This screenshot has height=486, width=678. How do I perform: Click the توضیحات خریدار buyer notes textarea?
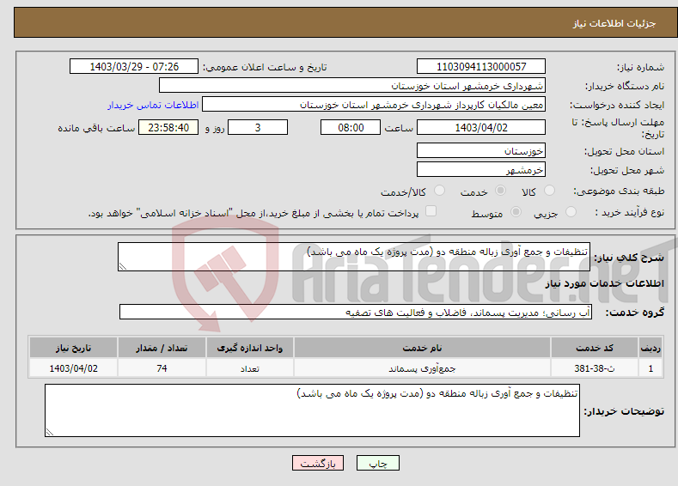pyautogui.click(x=312, y=410)
